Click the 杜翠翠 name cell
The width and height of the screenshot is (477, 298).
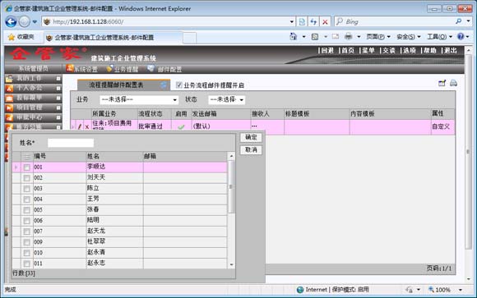pyautogui.click(x=114, y=242)
